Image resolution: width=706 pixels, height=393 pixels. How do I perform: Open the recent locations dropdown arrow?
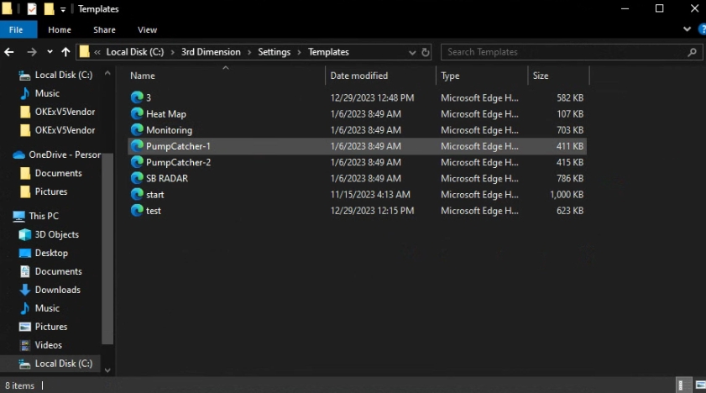[50, 52]
